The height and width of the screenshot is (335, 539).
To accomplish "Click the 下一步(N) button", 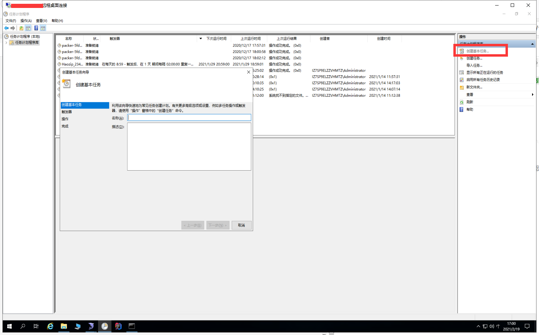I will (x=218, y=225).
